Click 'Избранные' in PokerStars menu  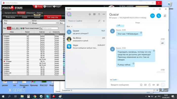coord(31,13)
